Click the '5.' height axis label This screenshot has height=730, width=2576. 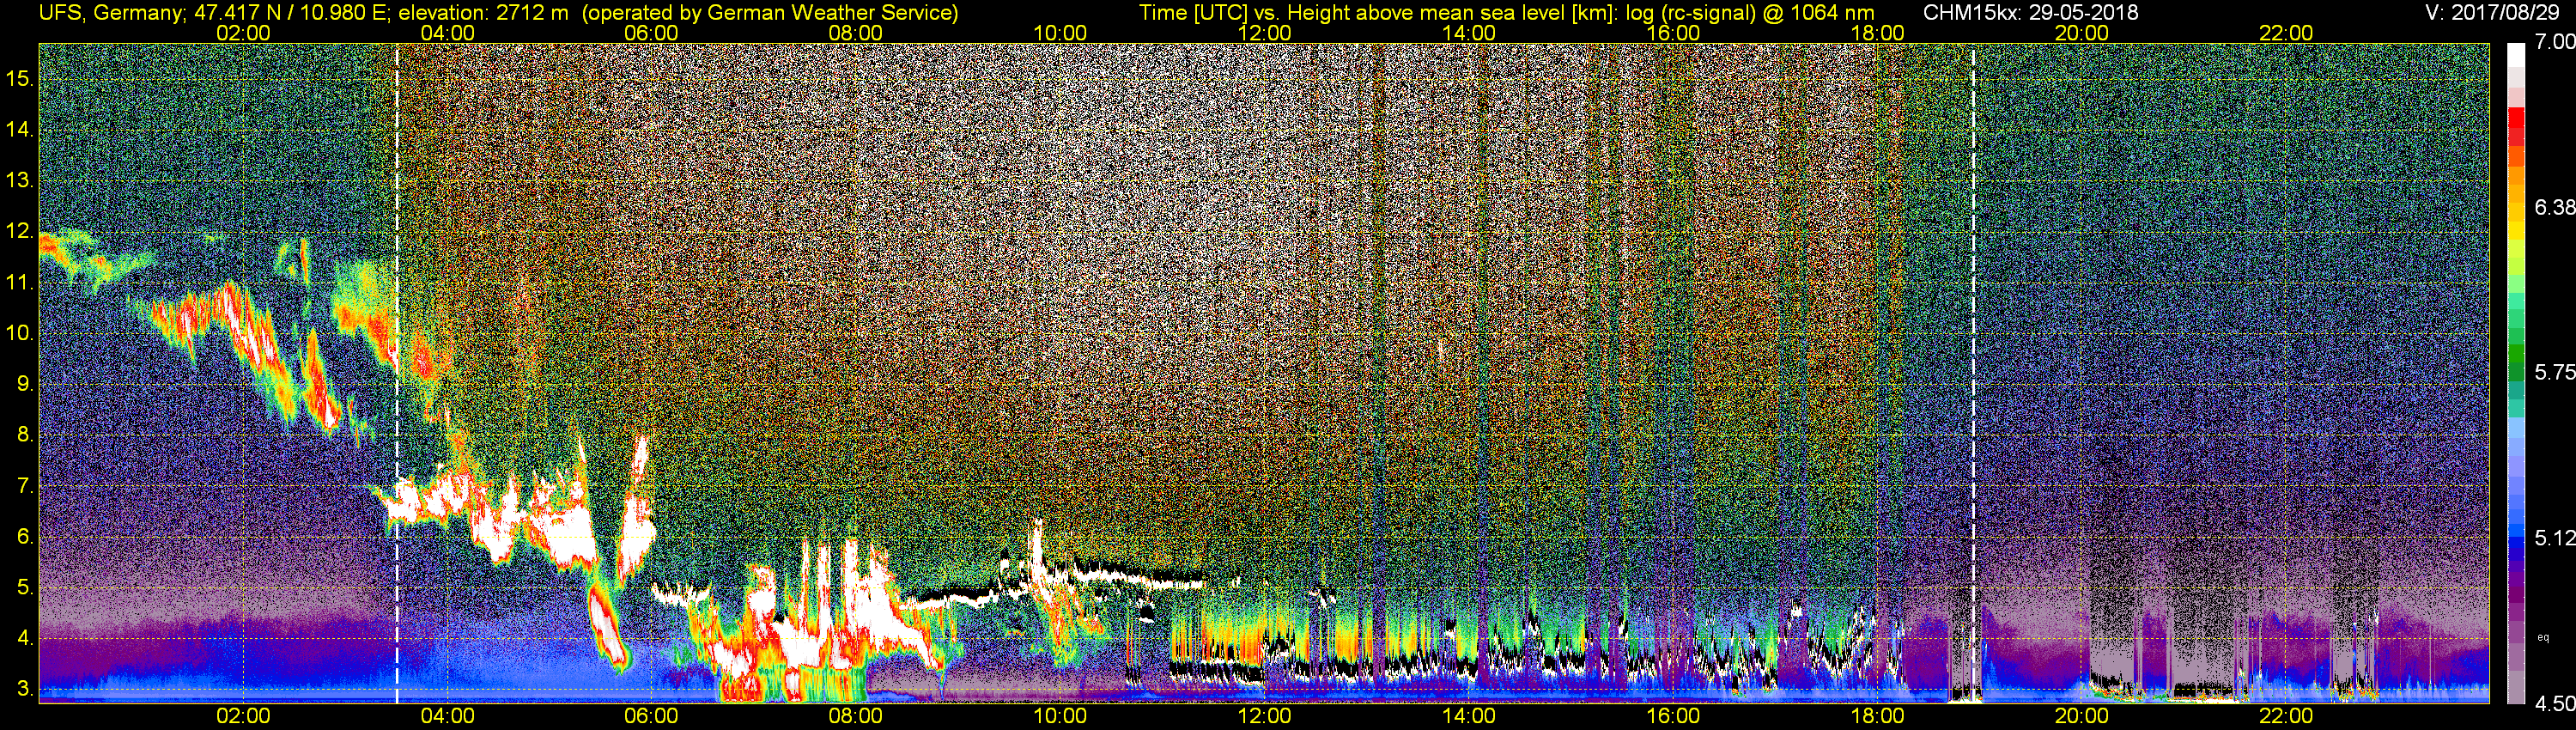(x=27, y=588)
